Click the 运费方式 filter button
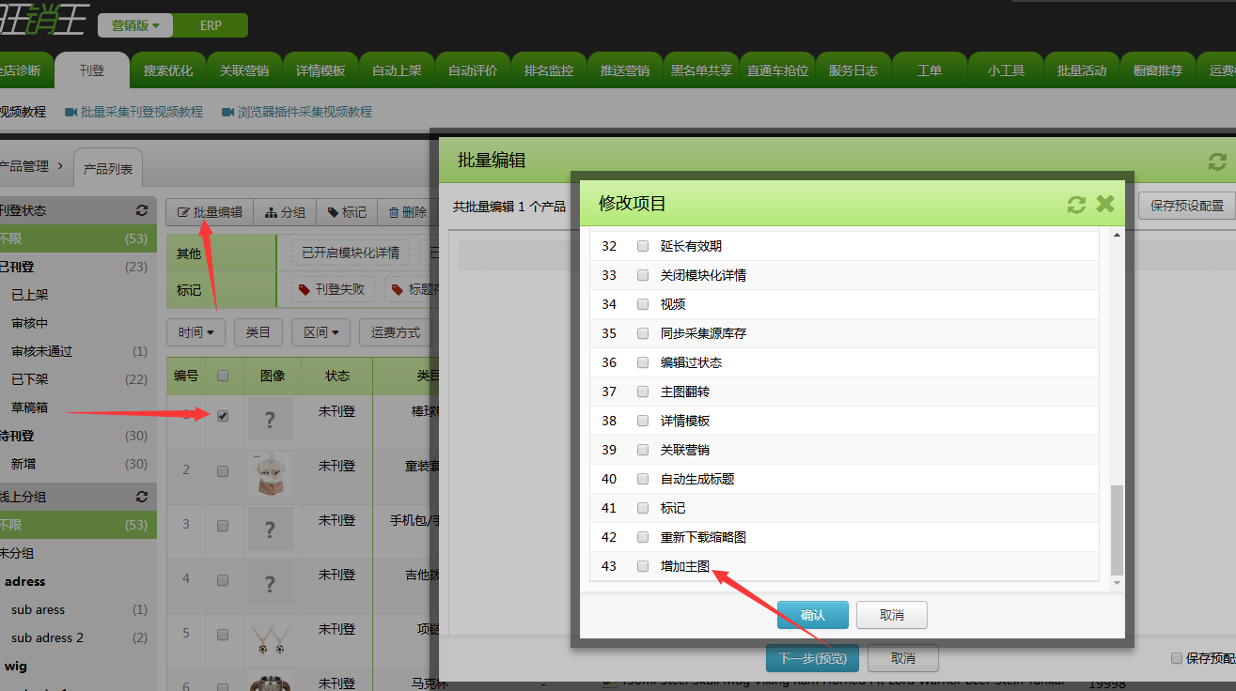 (x=395, y=332)
